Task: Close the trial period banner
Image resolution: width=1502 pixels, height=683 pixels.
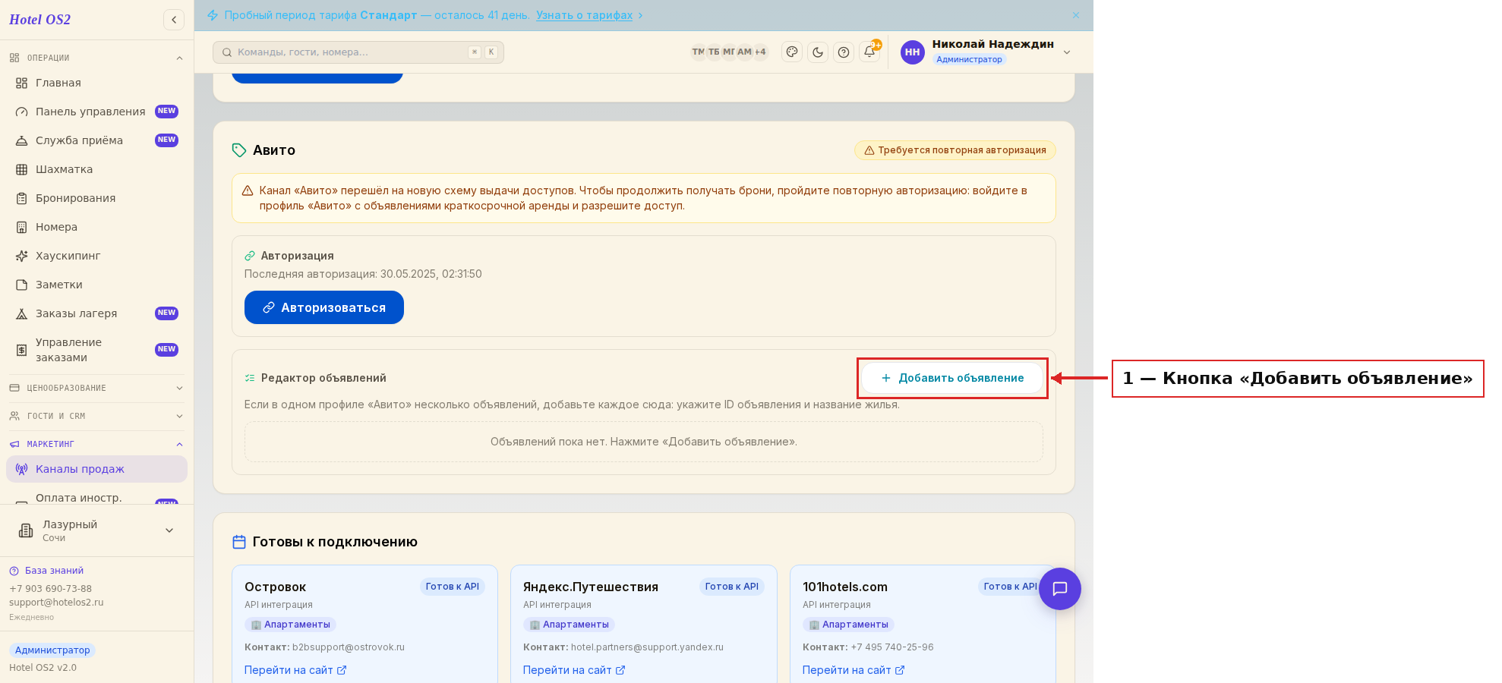Action: point(1076,15)
